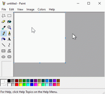The height and width of the screenshot is (94, 105).
Task: Pick the Fill With Color bucket tool
Action: [x=9, y=22]
